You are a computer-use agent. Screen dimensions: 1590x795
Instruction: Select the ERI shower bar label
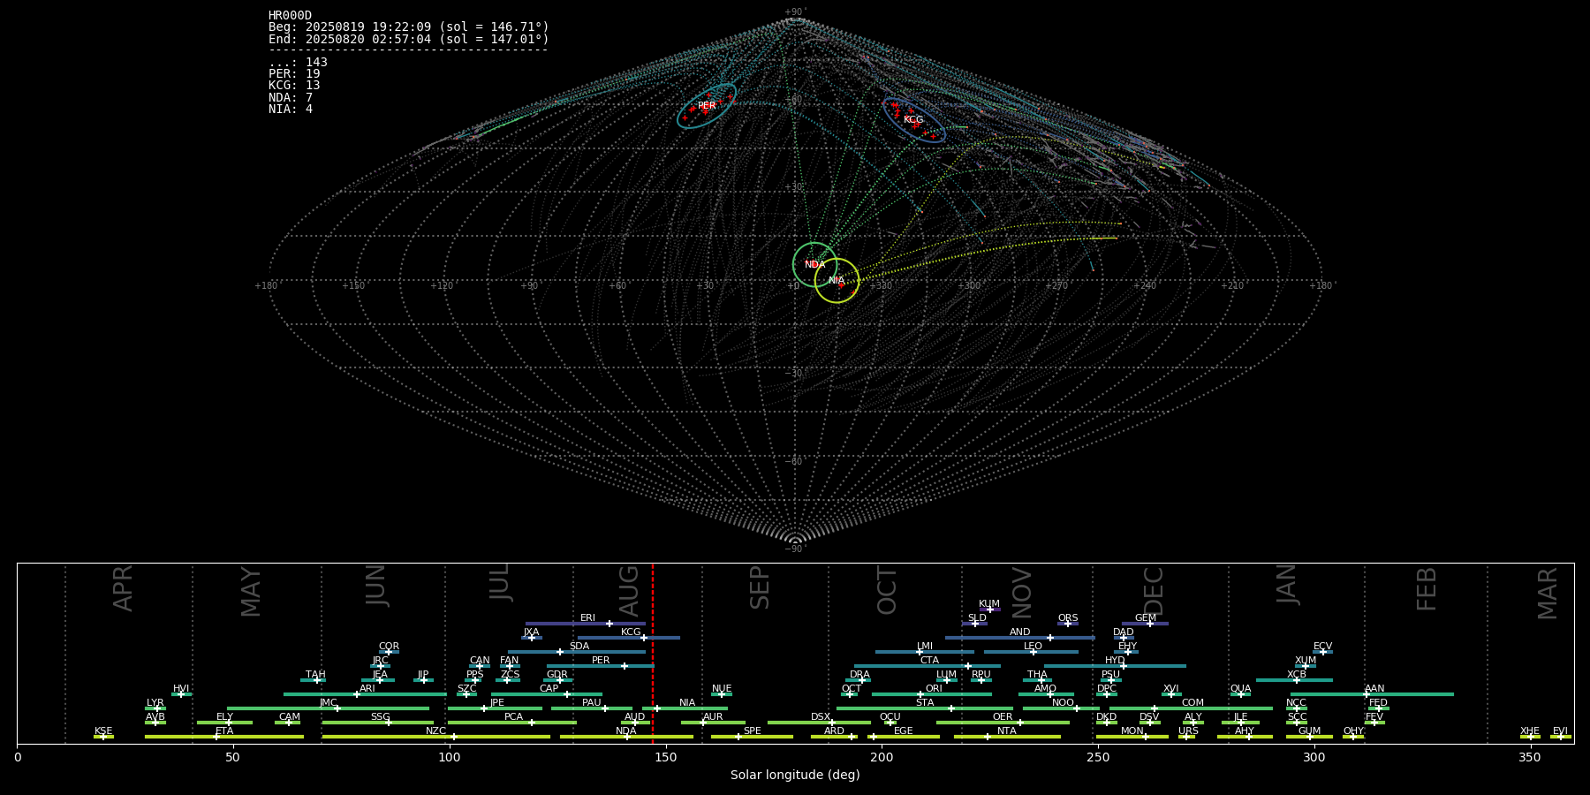(587, 618)
